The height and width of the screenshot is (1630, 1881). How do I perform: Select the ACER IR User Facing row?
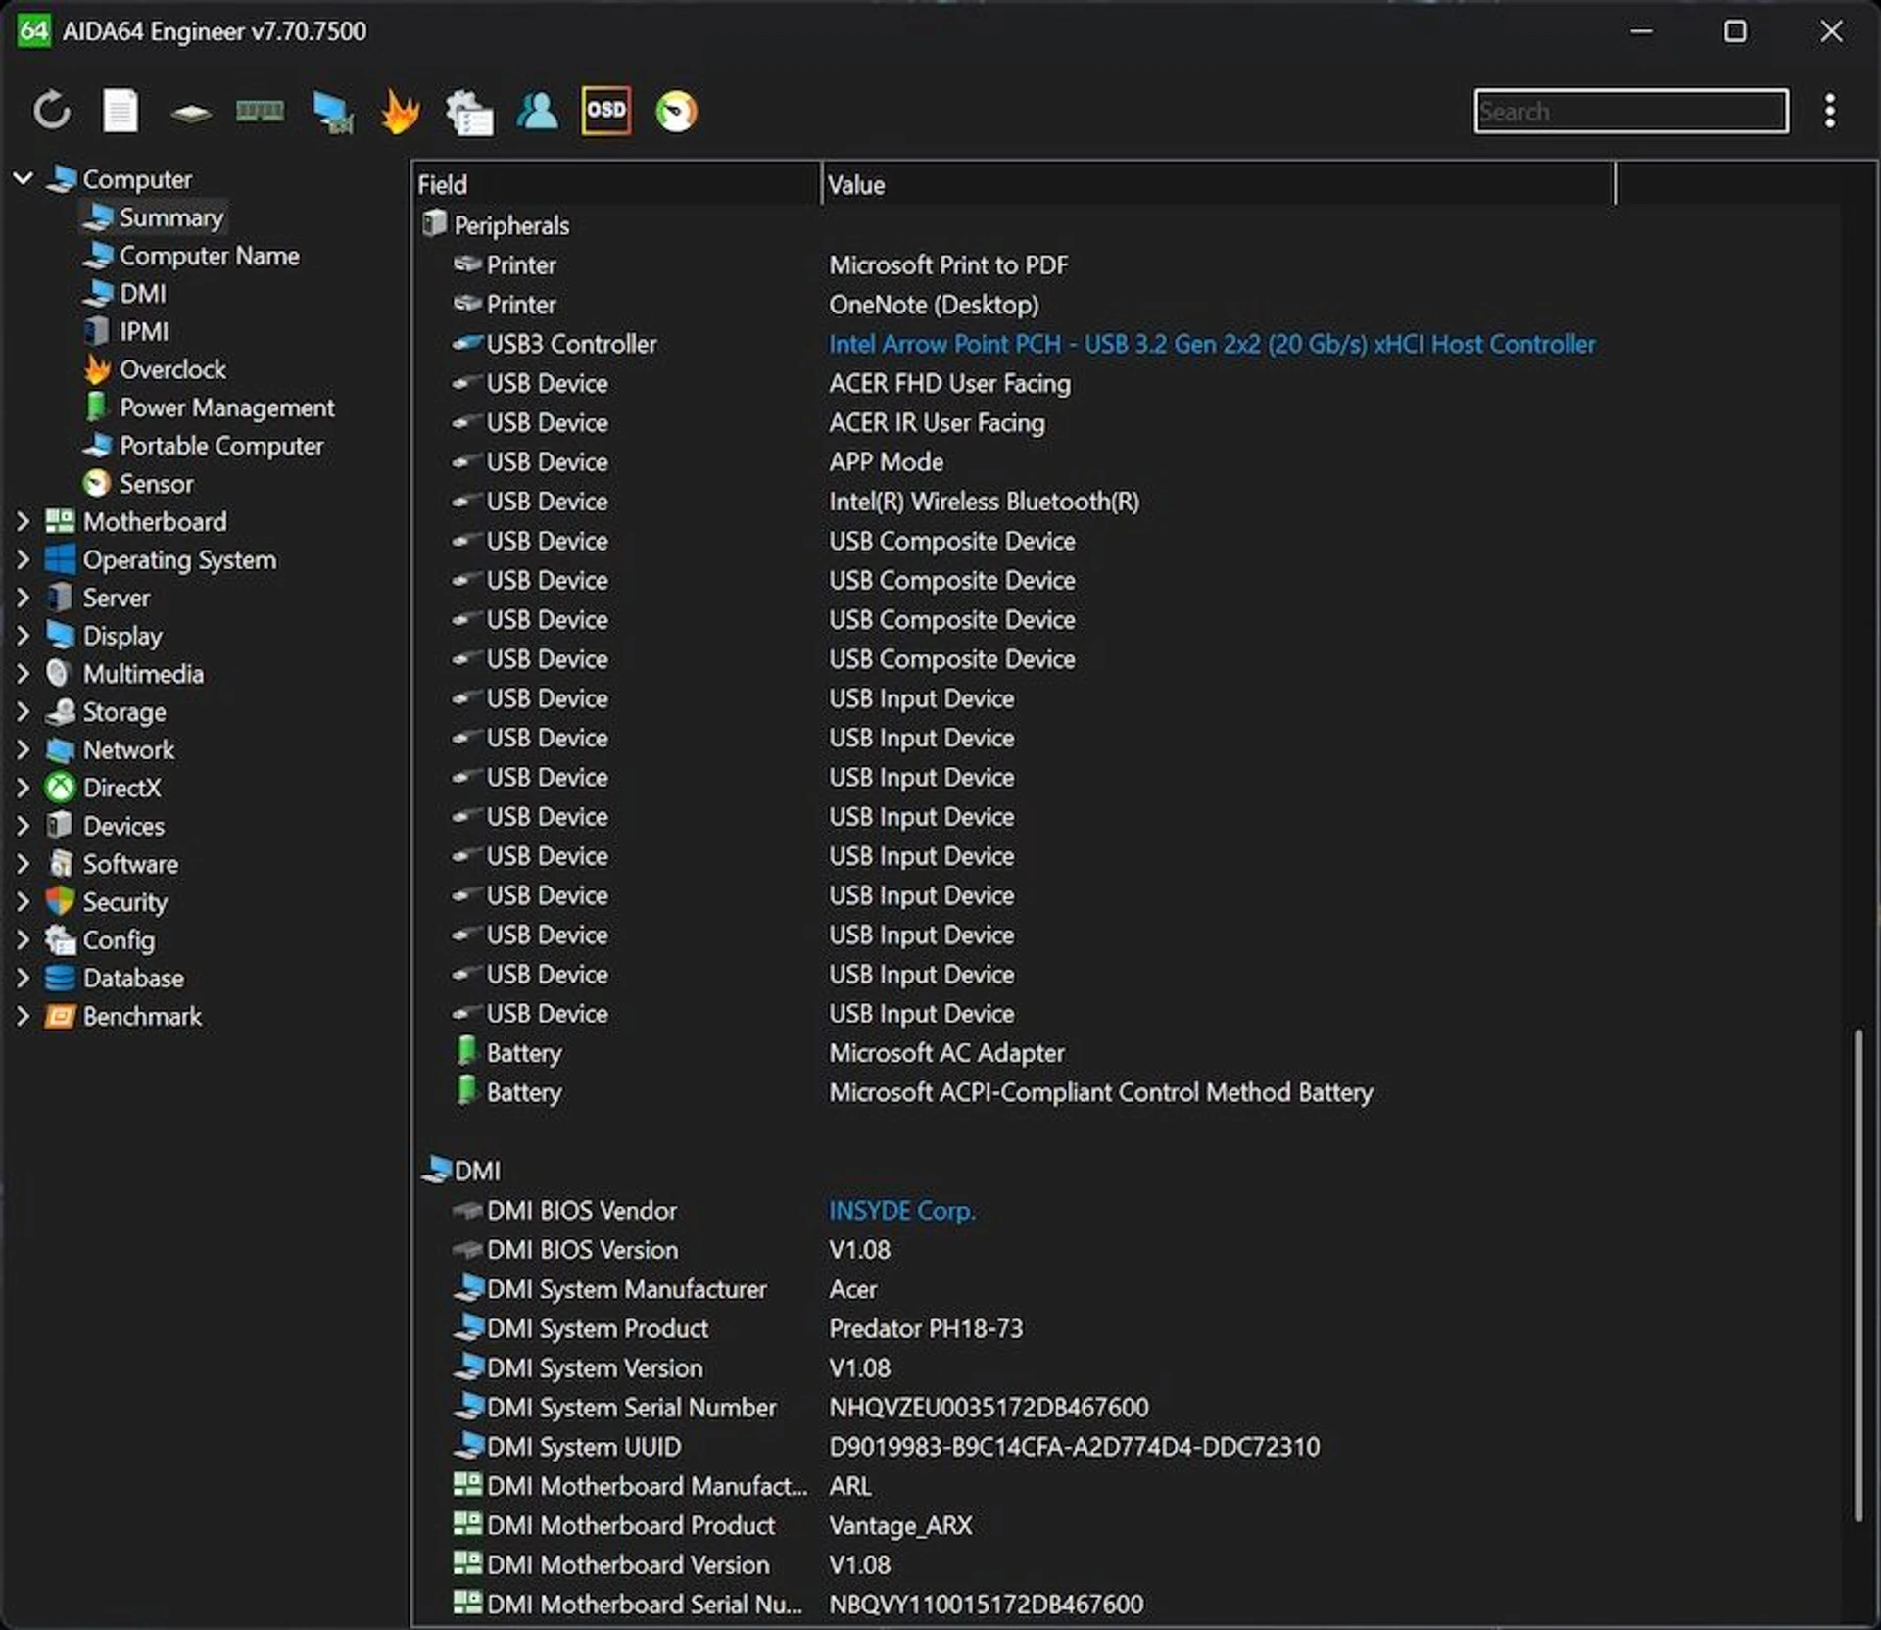1125,422
